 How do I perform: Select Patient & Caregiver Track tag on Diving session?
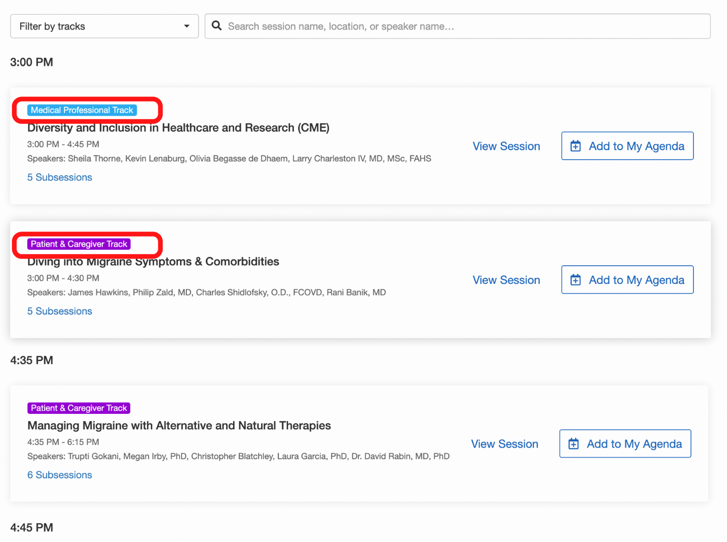click(79, 244)
